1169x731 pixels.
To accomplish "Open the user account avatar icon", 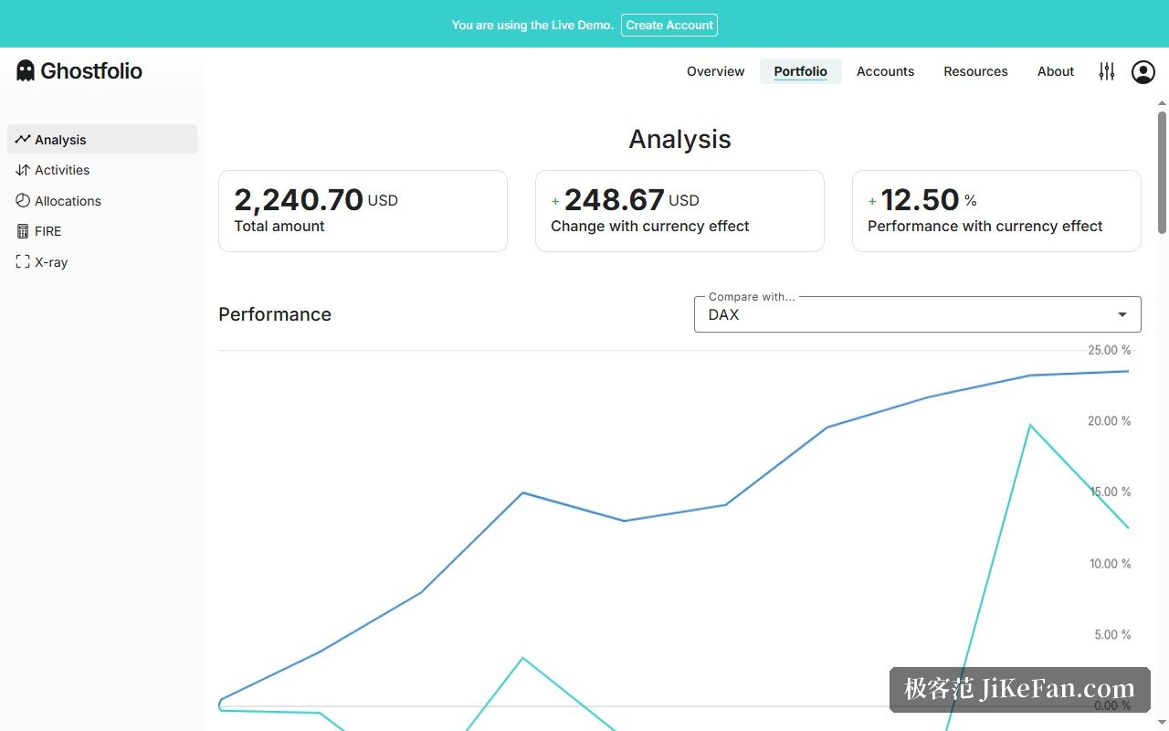I will coord(1143,71).
